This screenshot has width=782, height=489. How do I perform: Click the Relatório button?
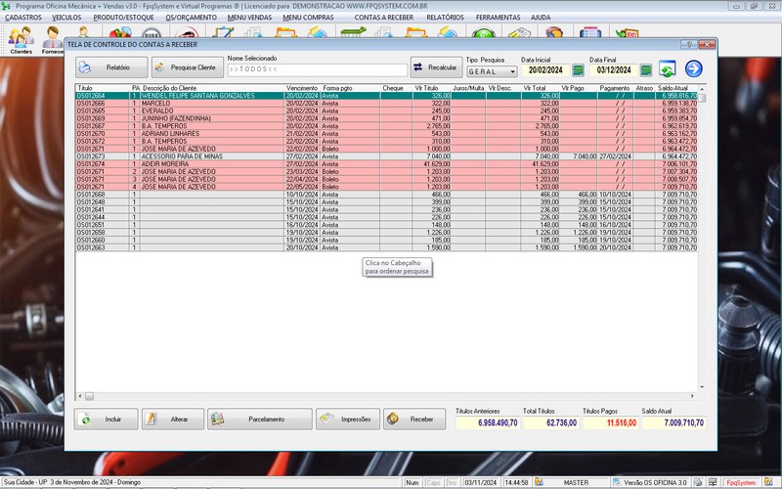tap(111, 67)
